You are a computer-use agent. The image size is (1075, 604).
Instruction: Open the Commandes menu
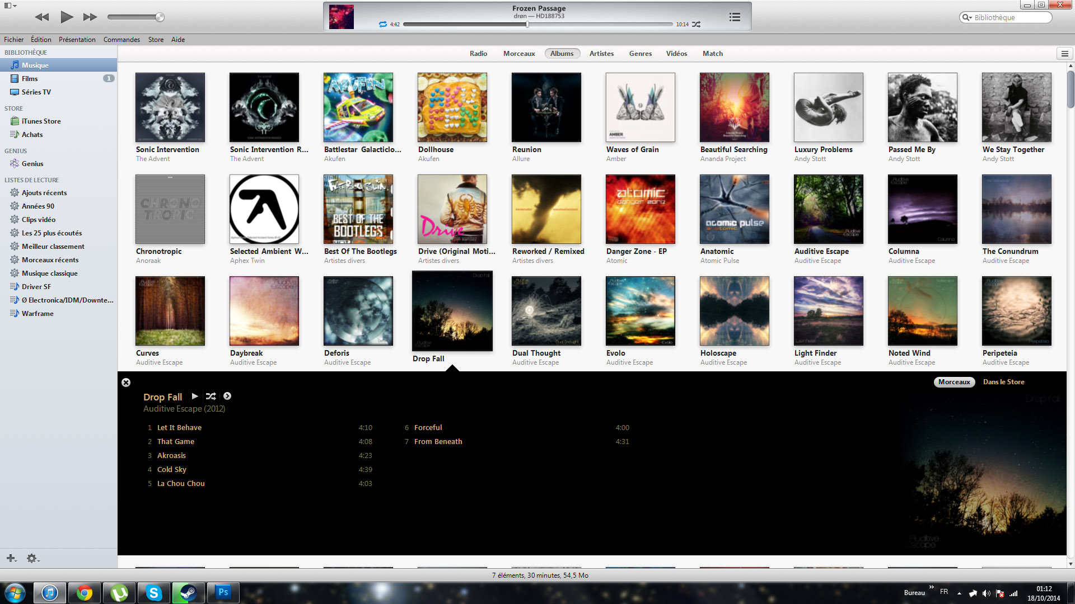click(x=121, y=40)
